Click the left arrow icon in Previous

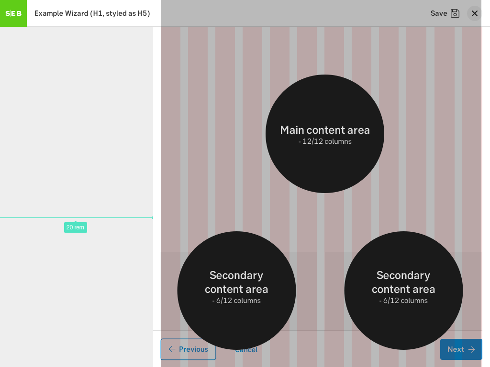(x=172, y=349)
